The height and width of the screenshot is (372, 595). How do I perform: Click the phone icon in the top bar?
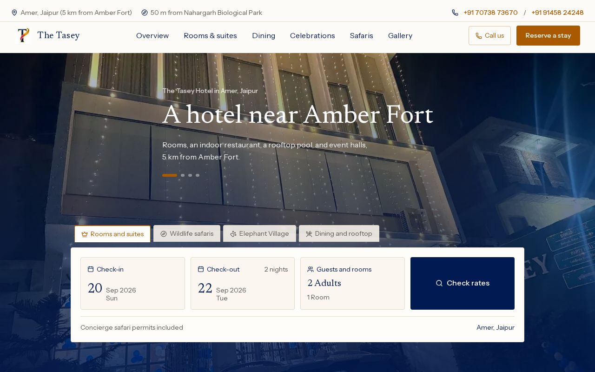455,13
